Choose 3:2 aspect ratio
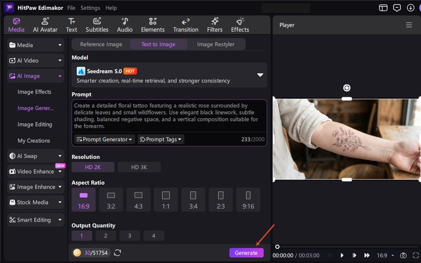 tap(111, 200)
